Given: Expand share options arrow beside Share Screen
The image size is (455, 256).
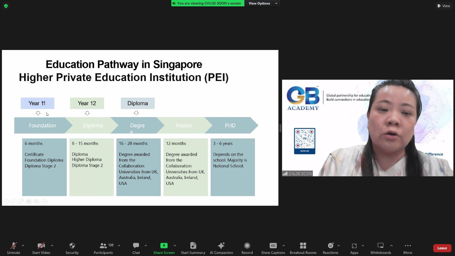Looking at the screenshot, I should point(175,245).
